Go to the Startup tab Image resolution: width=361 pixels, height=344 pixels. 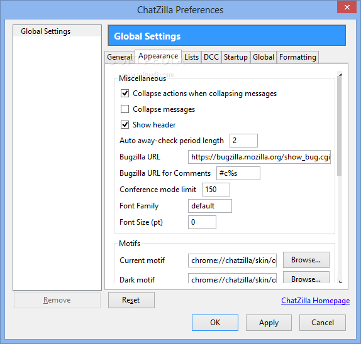point(236,57)
